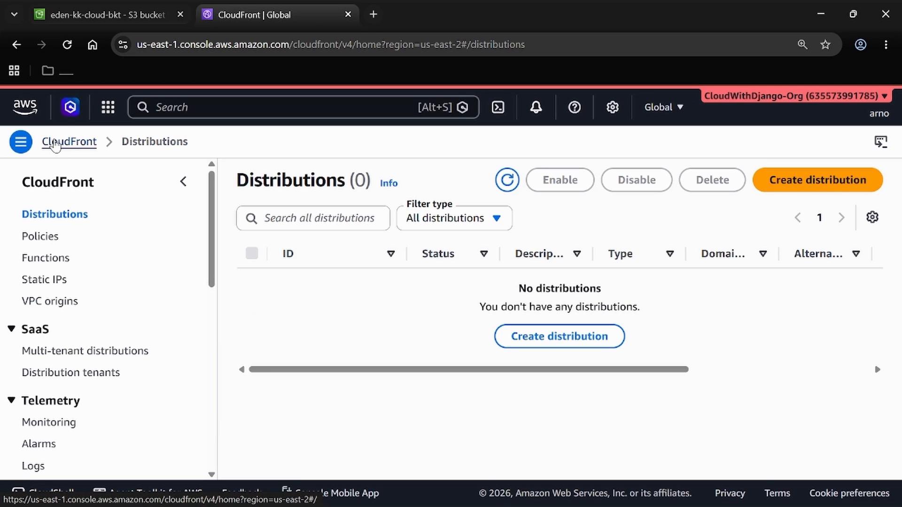Viewport: 902px width, 507px height.
Task: Open the browser home page
Action: tap(93, 45)
